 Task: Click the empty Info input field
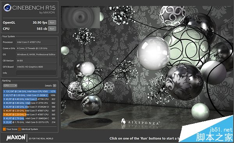pos(36,73)
